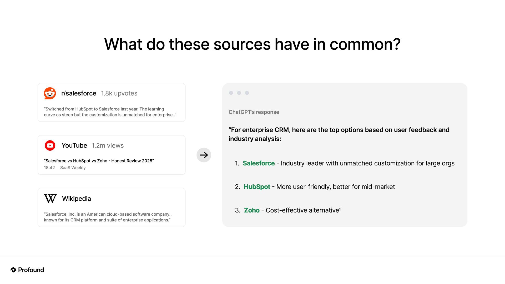
Task: Click the 18:42 video duration label
Action: coord(49,168)
